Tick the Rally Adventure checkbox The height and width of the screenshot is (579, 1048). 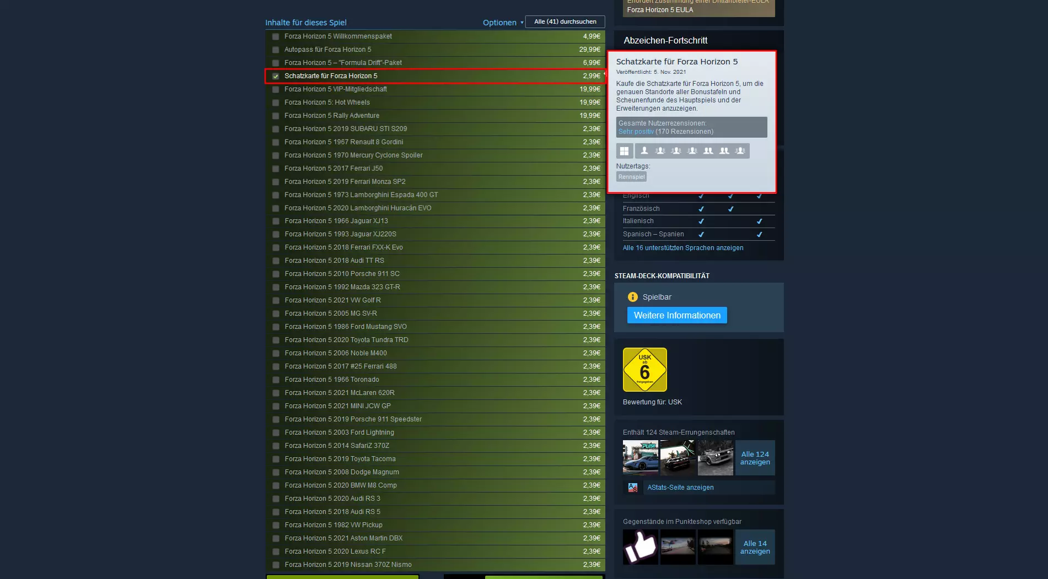(x=276, y=116)
